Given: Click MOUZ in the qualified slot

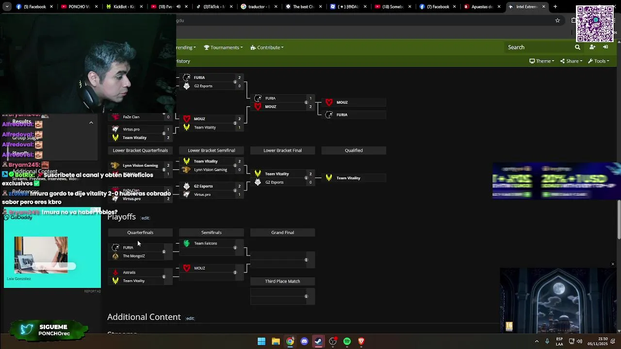Looking at the screenshot, I should click(342, 102).
